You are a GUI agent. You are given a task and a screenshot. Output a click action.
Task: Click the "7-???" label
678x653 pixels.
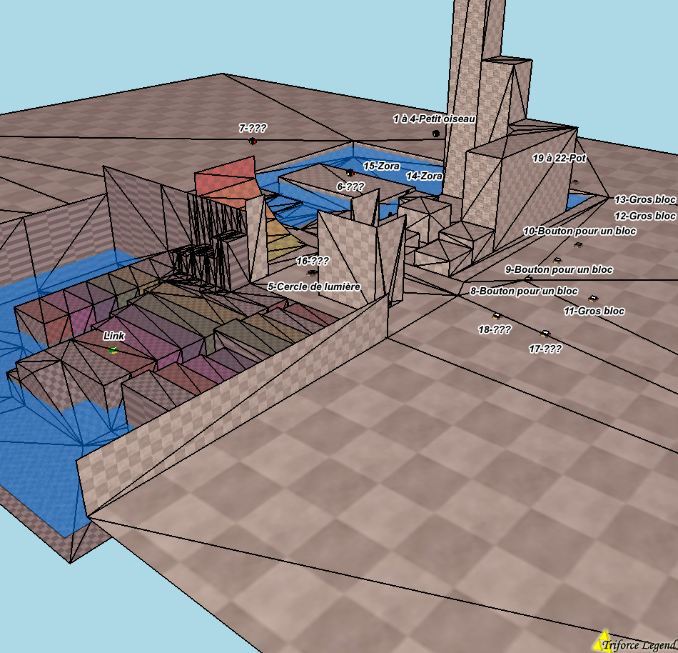tap(253, 128)
